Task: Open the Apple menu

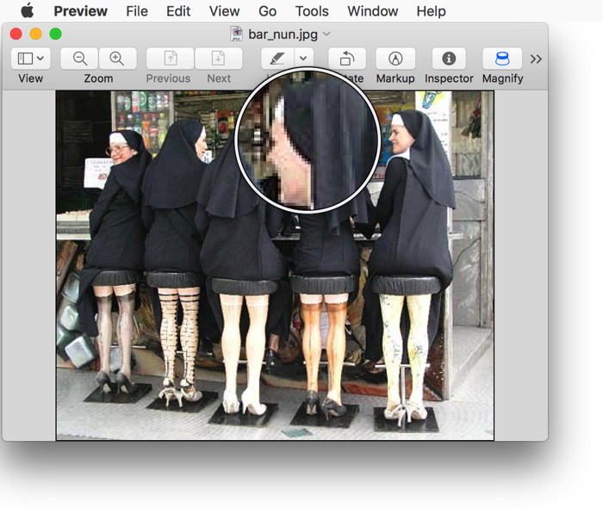Action: 28,10
